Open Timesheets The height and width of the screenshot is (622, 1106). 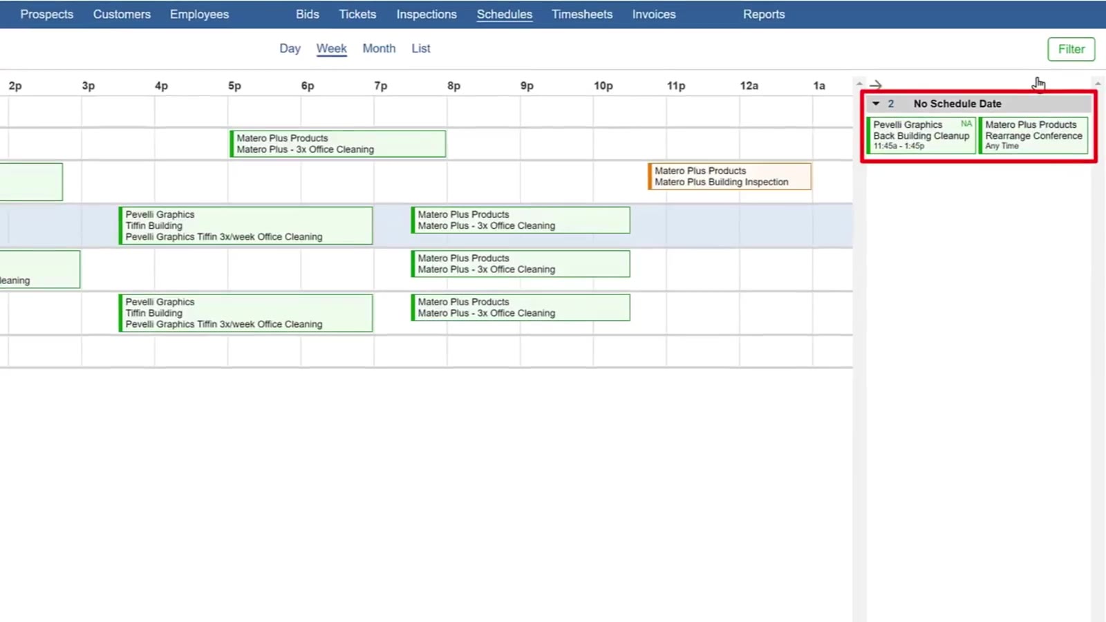click(582, 14)
